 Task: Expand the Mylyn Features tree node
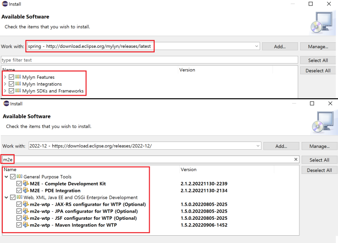coord(5,77)
